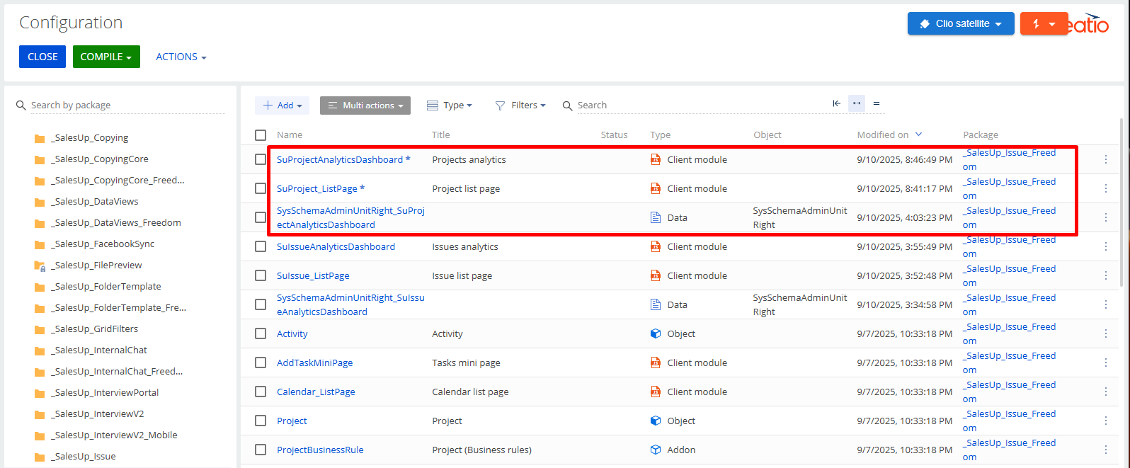Viewport: 1130px width, 468px height.
Task: Open the ACTIONS menu
Action: [x=181, y=57]
